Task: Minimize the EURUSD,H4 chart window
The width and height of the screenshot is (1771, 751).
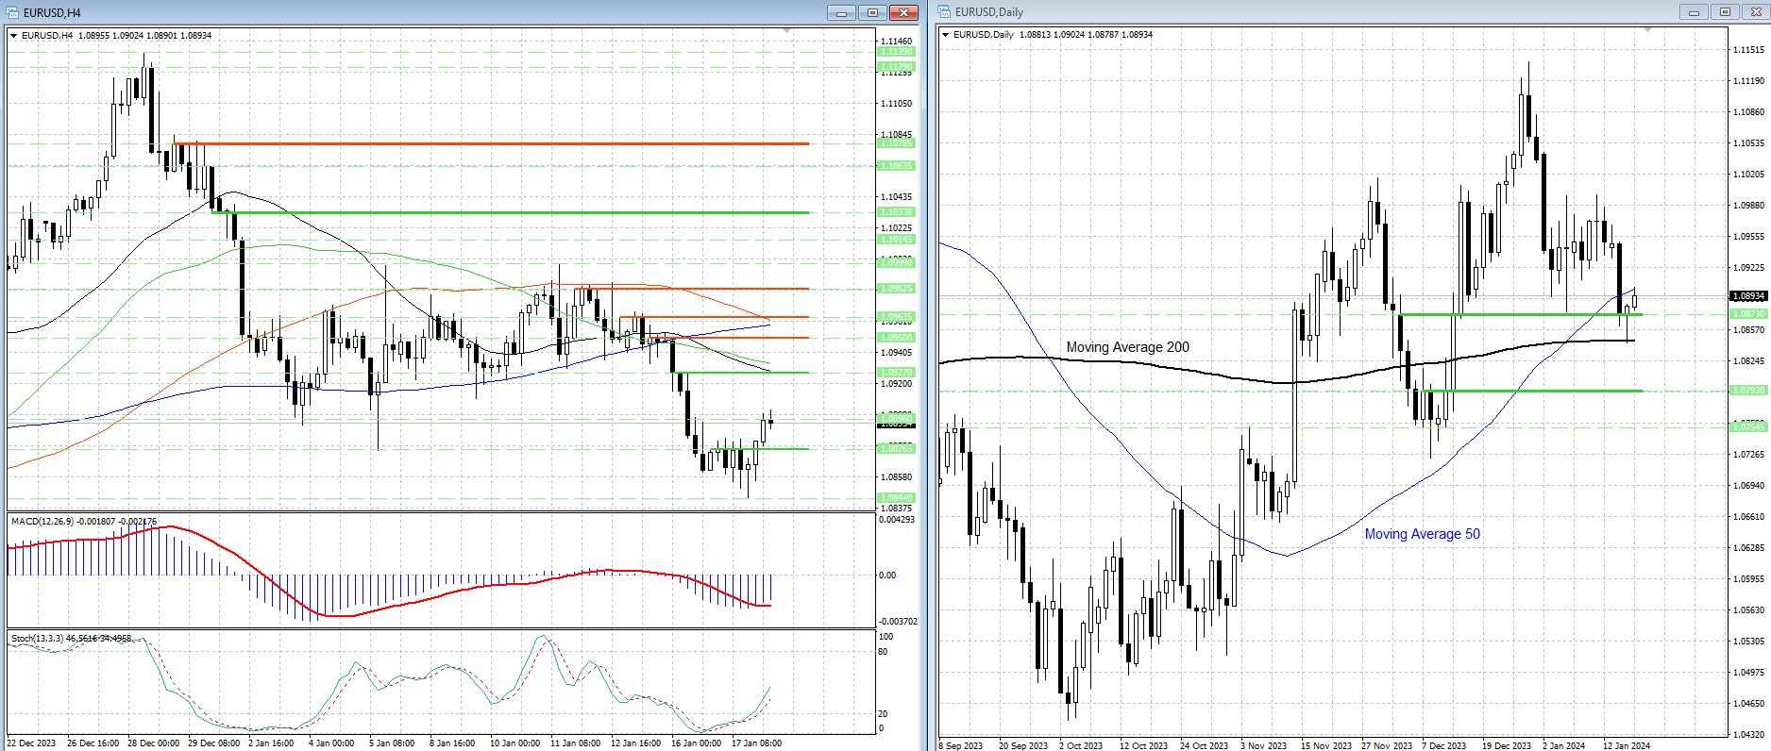Action: pos(840,12)
